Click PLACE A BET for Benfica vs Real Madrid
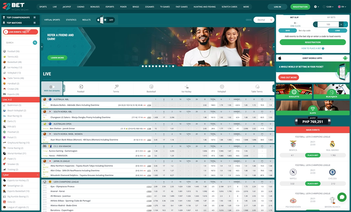The image size is (351, 212). pos(312,155)
